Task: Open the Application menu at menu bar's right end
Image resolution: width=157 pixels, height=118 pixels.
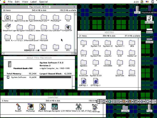Action: (x=153, y=2)
